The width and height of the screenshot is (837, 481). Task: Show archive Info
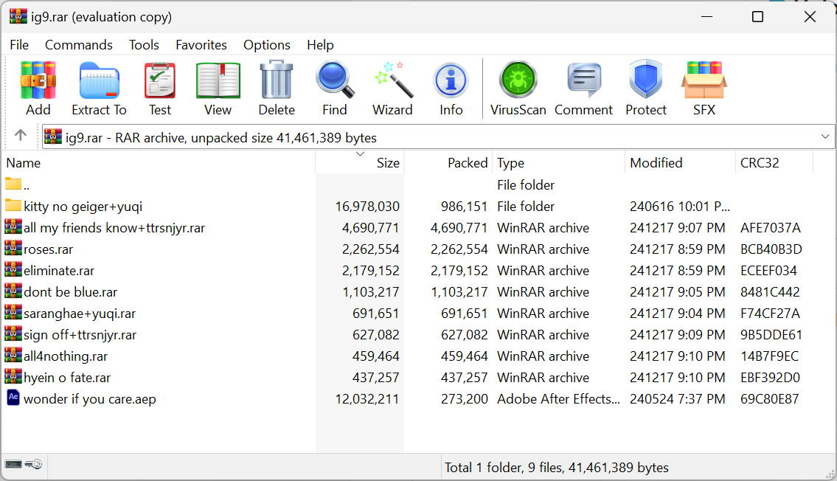(451, 89)
